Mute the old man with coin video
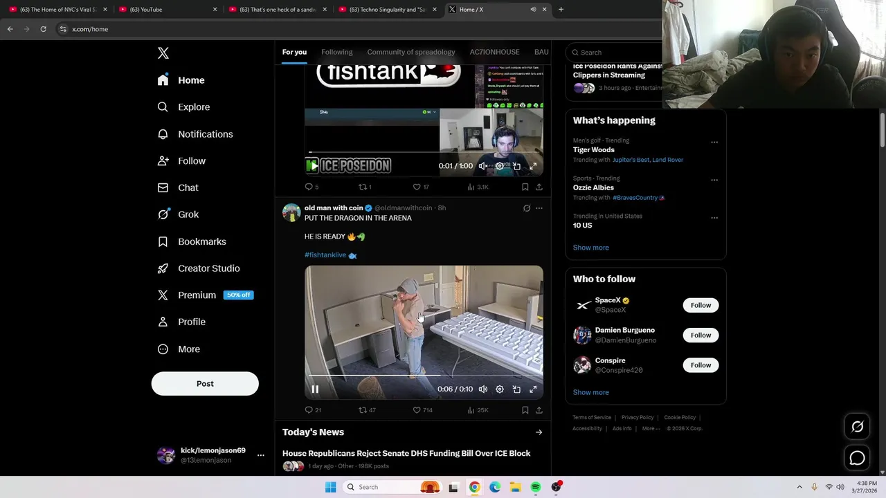This screenshot has width=886, height=498. point(483,389)
